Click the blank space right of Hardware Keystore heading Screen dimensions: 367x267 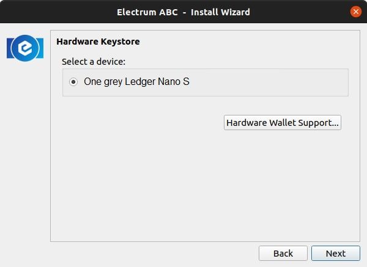245,42
